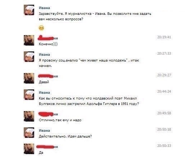The width and height of the screenshot is (185, 157).
Task: Click Ивана's avatar on the first message
Action: 29,10
